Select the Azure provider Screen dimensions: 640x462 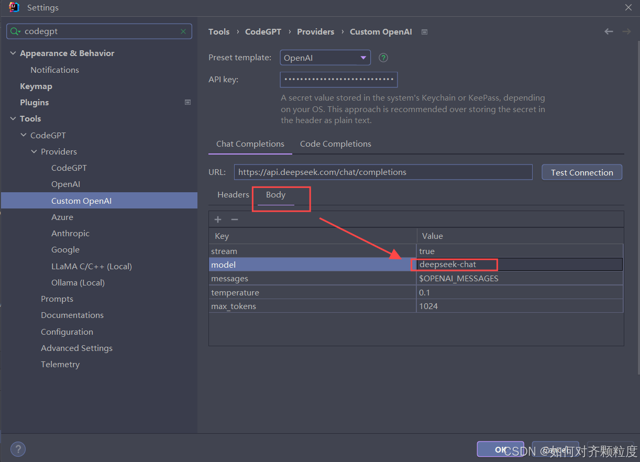point(62,217)
